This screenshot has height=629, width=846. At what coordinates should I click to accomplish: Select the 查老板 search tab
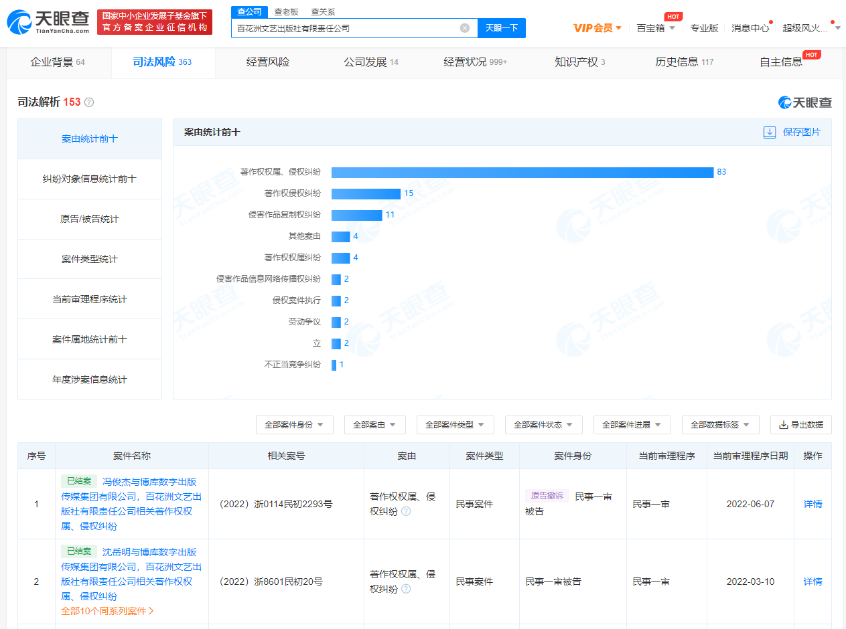(x=287, y=12)
